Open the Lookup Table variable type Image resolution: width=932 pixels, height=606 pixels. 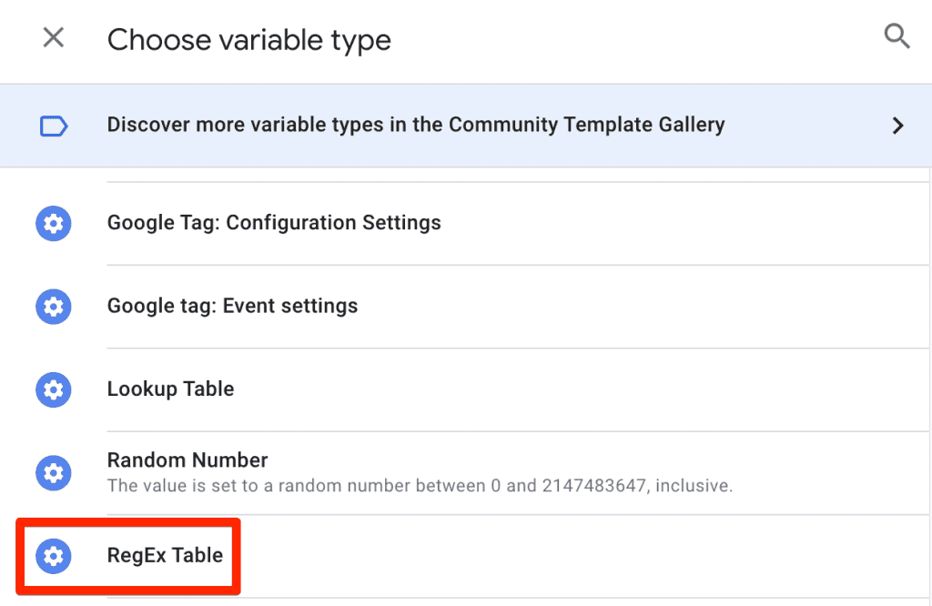click(170, 389)
